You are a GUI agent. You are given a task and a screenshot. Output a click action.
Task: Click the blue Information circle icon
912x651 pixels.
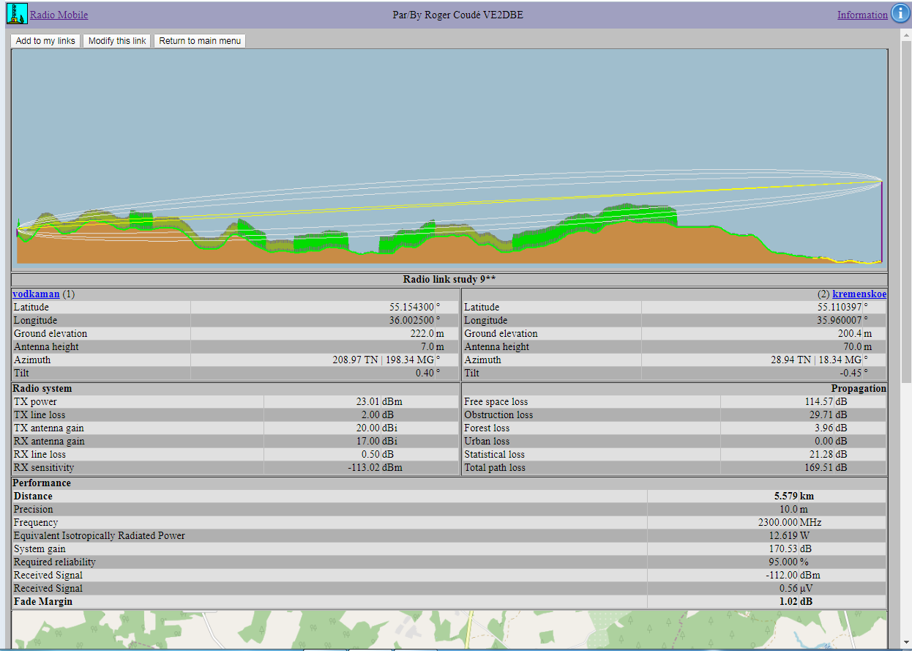[x=900, y=14]
